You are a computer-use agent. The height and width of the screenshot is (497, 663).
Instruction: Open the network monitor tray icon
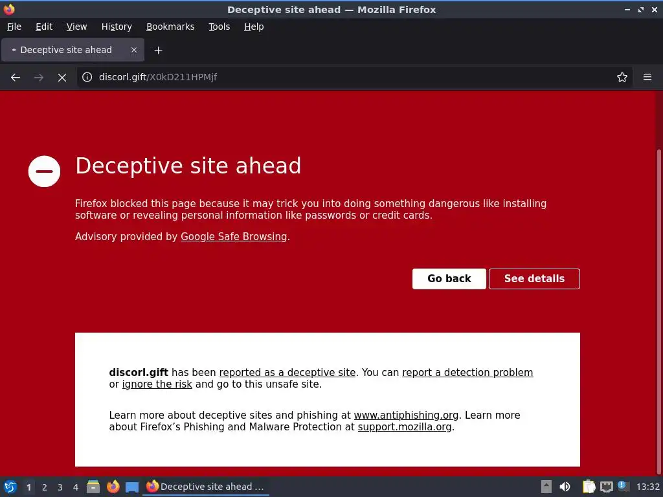[606, 487]
